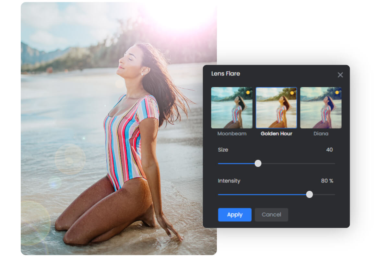Select the Diana lens flare preset
The height and width of the screenshot is (259, 389).
[x=321, y=108]
